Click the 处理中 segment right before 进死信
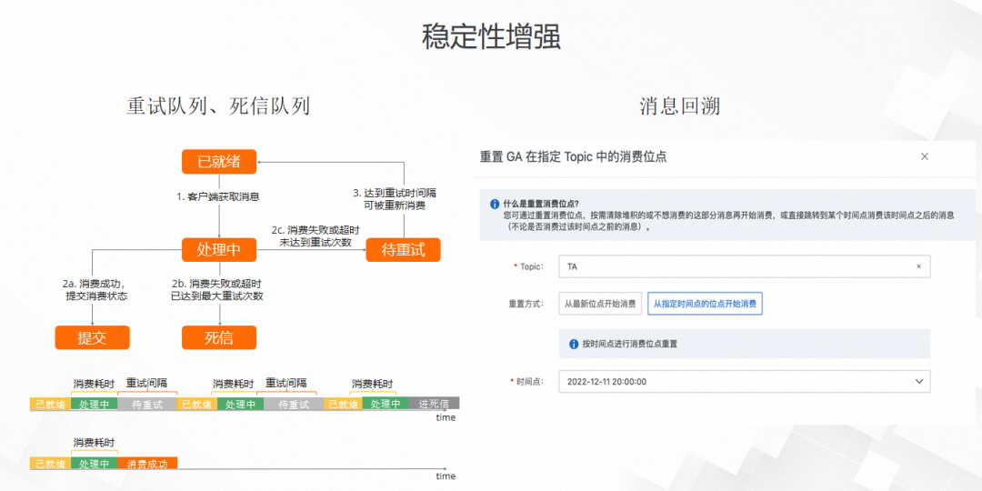 [386, 404]
